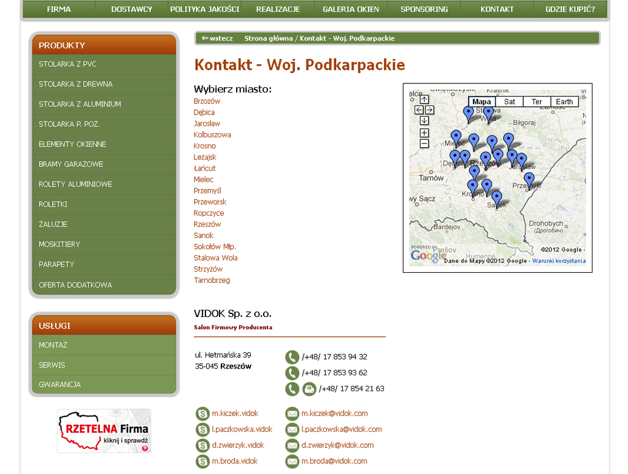Go back using the wstecz link

tap(217, 38)
